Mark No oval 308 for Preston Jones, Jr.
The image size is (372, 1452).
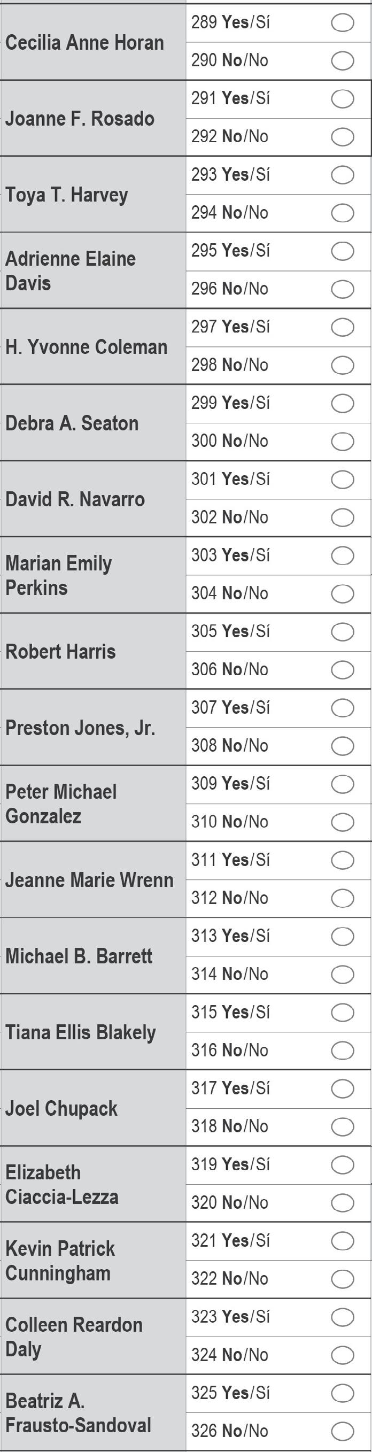342,746
